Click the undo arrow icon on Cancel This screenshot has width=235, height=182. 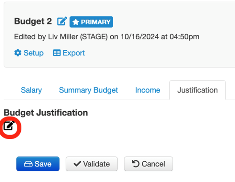[135, 164]
